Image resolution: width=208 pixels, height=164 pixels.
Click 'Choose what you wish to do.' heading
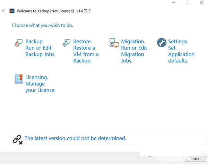pos(42,25)
